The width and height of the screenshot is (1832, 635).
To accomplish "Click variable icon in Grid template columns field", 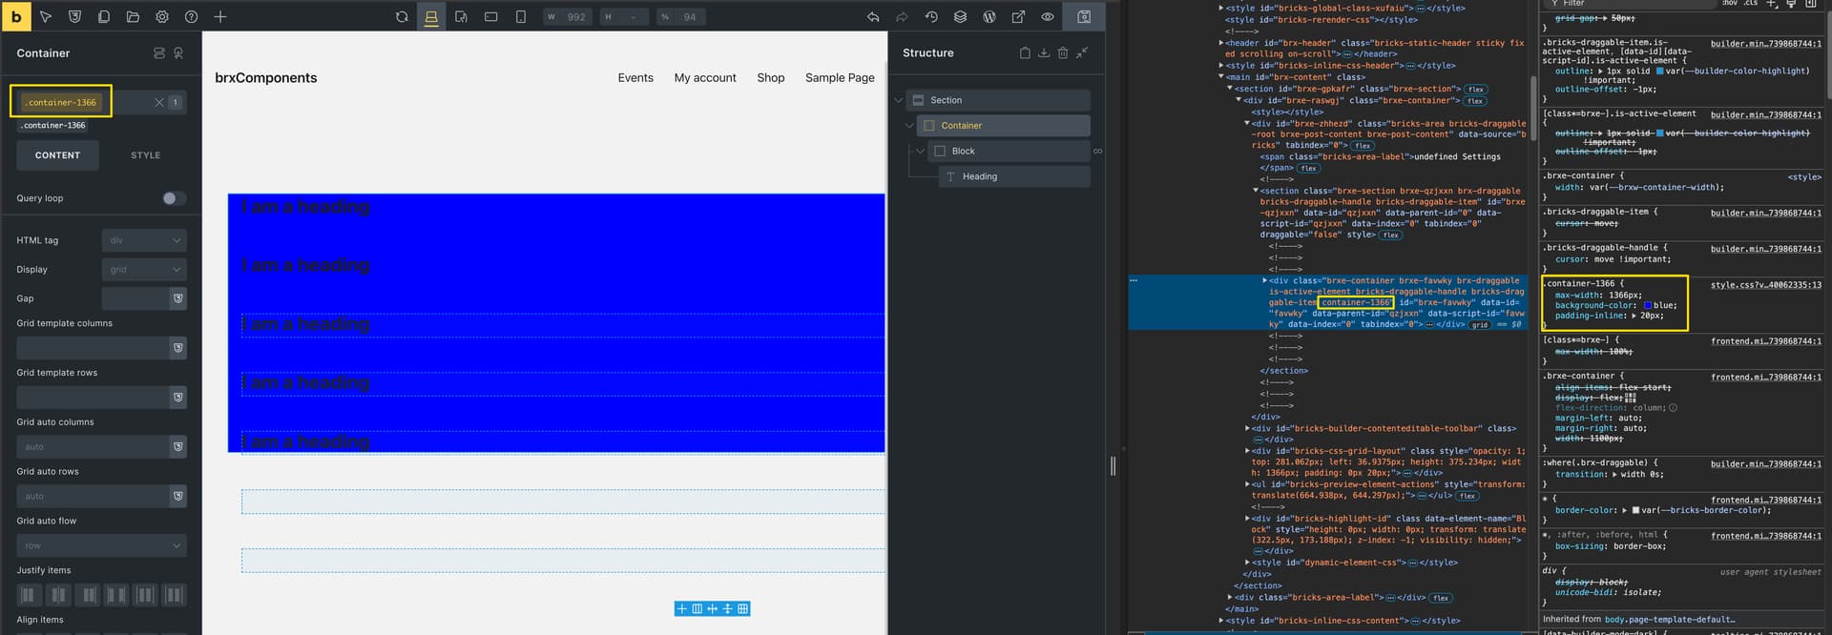I will [x=177, y=348].
